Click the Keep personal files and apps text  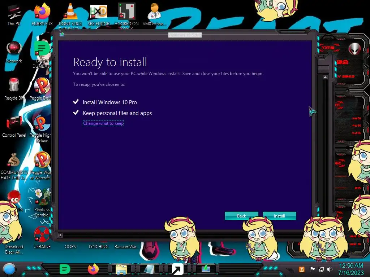coord(117,113)
